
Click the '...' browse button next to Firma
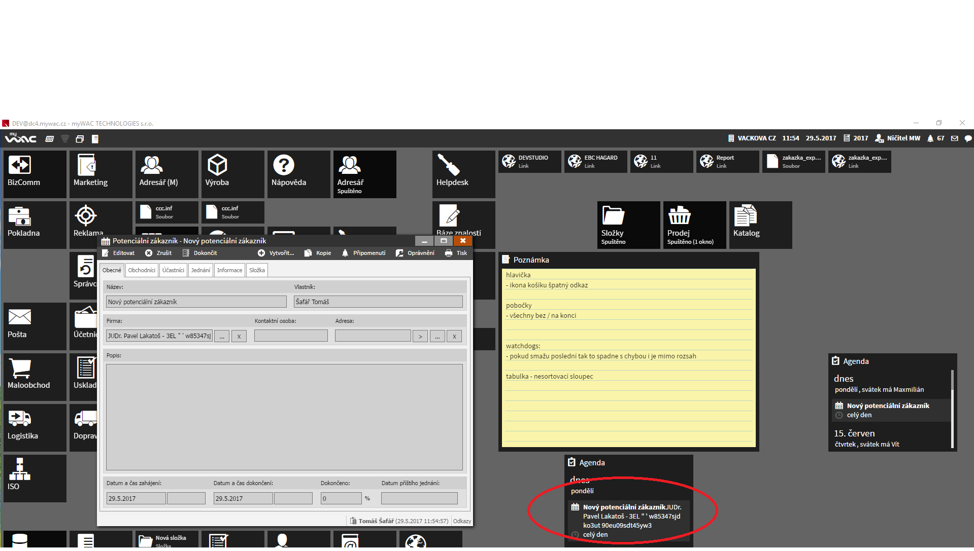[222, 336]
